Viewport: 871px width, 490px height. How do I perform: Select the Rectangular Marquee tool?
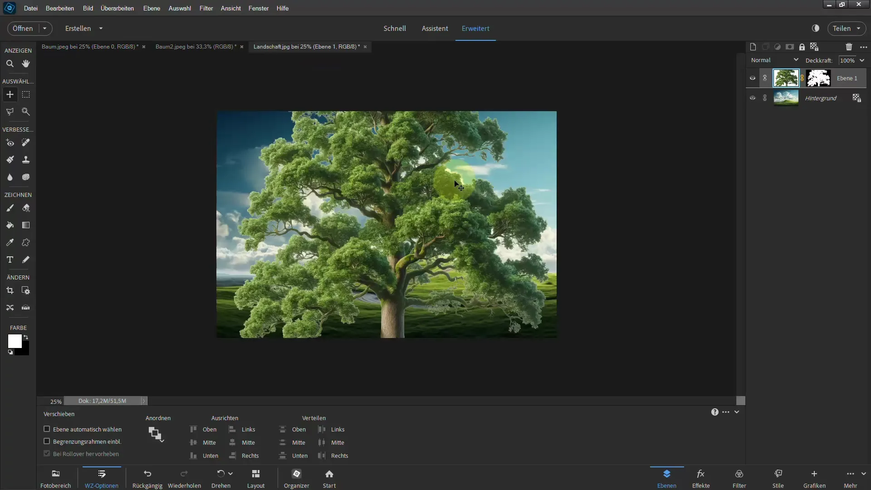coord(26,94)
